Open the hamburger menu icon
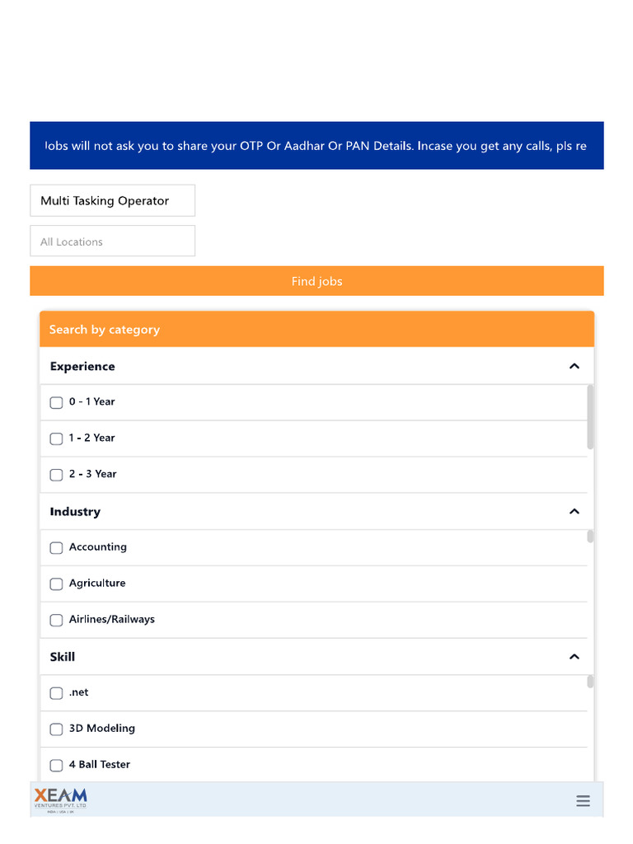Viewport: 633px width, 844px height. coord(583,801)
